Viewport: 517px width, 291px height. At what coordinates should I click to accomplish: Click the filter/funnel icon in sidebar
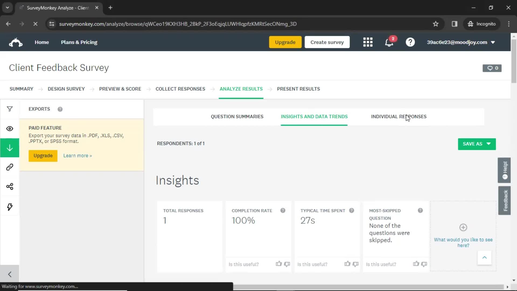[10, 109]
